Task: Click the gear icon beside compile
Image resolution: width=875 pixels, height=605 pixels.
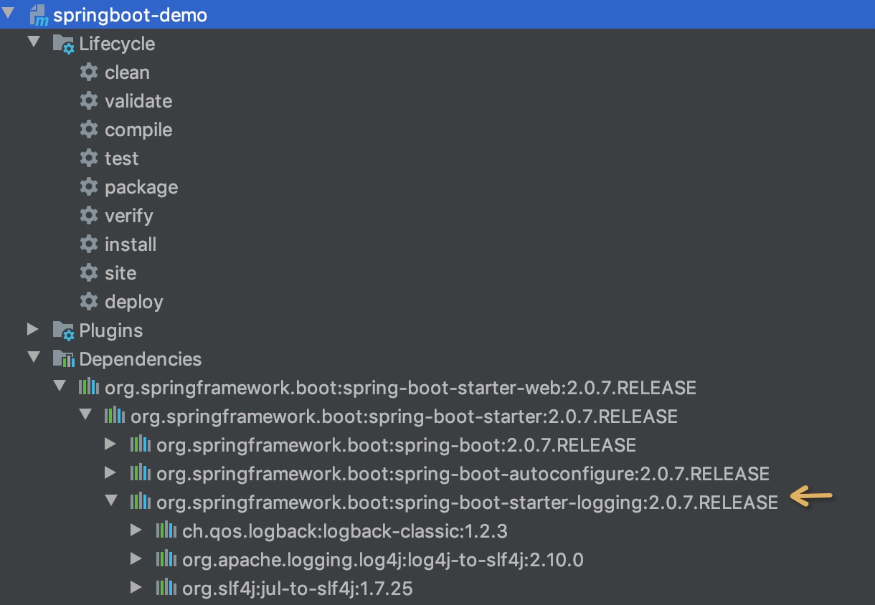Action: (88, 130)
